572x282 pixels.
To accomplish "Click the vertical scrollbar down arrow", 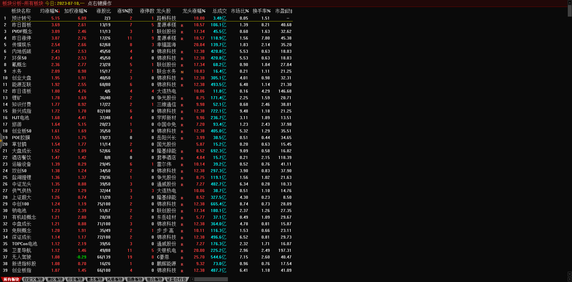I will pyautogui.click(x=570, y=274).
